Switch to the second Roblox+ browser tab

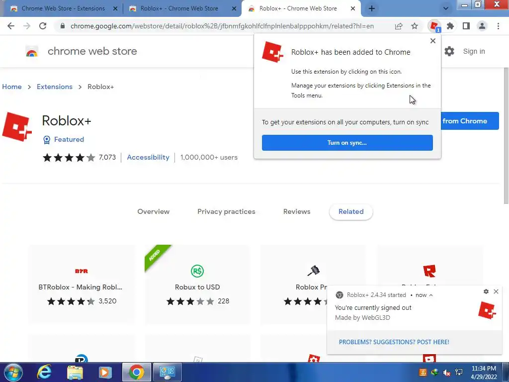coord(179,9)
